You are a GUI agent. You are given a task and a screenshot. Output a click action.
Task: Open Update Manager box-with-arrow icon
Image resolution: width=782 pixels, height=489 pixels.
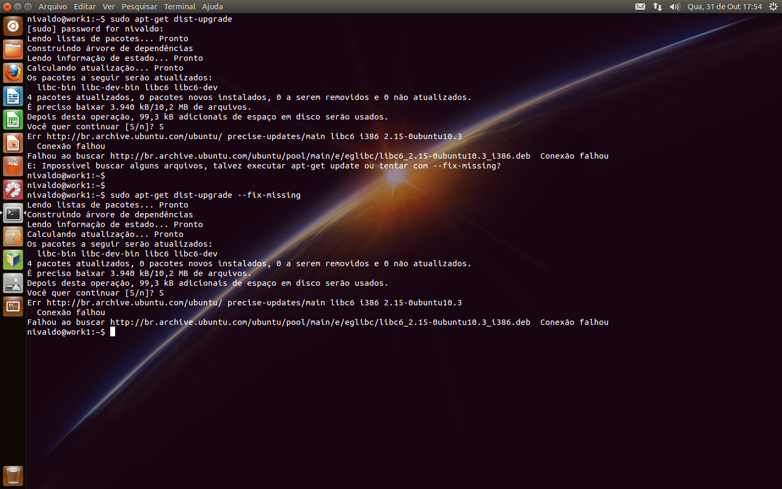pos(13,236)
